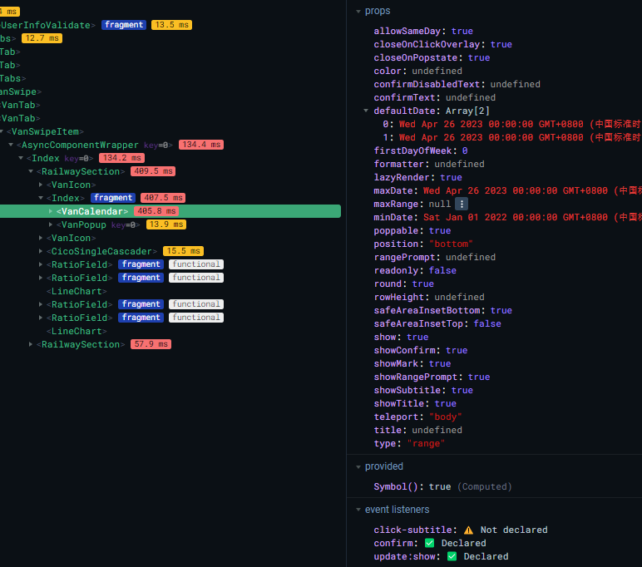Expand the RailwaySection 57.9 ms node
The image size is (642, 567).
pyautogui.click(x=31, y=344)
